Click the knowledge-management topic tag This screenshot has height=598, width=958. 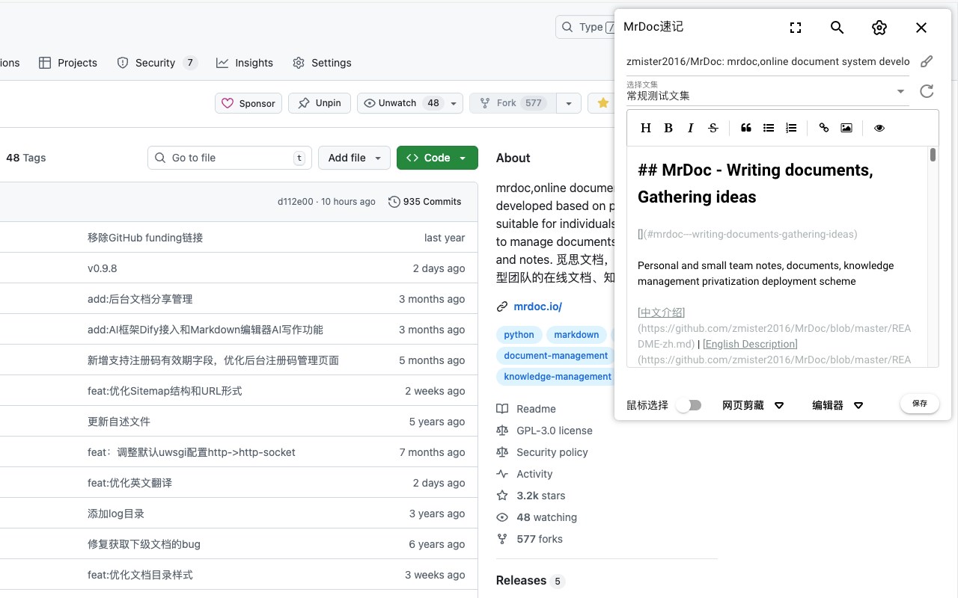(x=555, y=377)
